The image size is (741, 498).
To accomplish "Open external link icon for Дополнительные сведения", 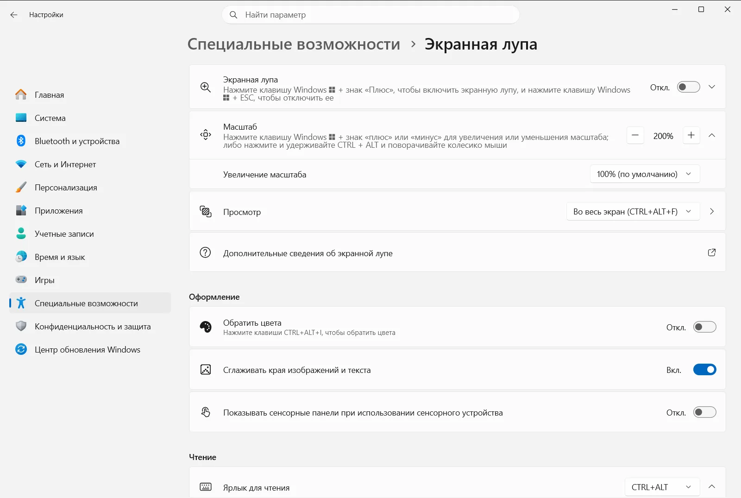I will pyautogui.click(x=712, y=252).
